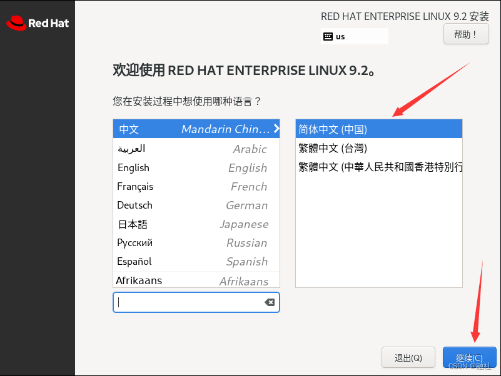Select the highlighted 中文 Mandarin Chinese row
This screenshot has height=376, width=501.
[x=188, y=129]
